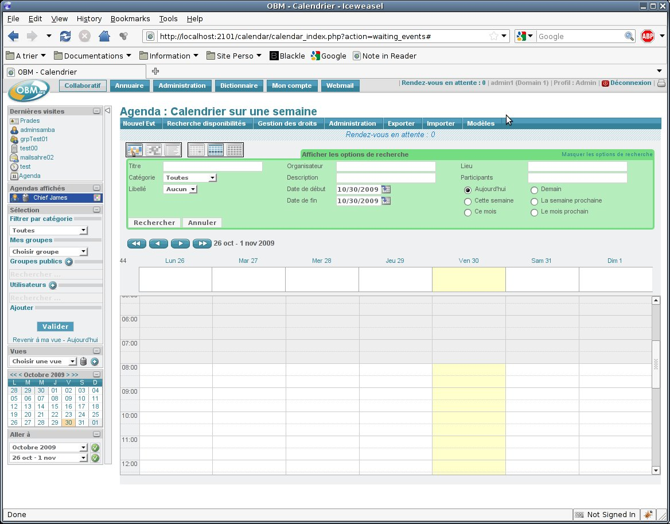Click the Chief James color swatch

[x=97, y=198]
